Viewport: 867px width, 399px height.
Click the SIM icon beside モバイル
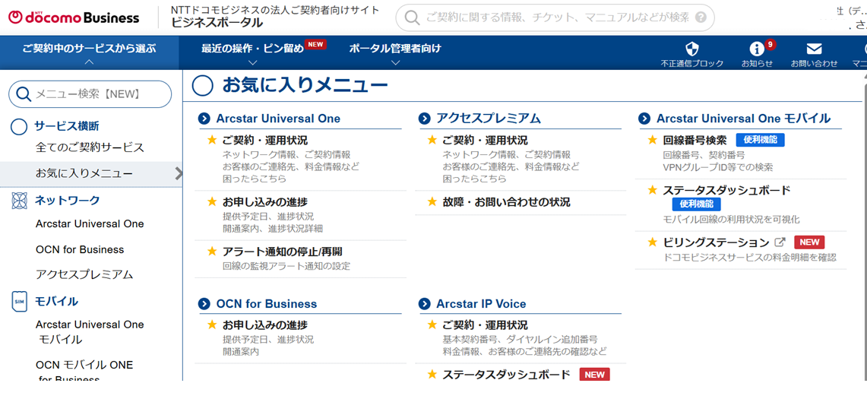coord(19,302)
